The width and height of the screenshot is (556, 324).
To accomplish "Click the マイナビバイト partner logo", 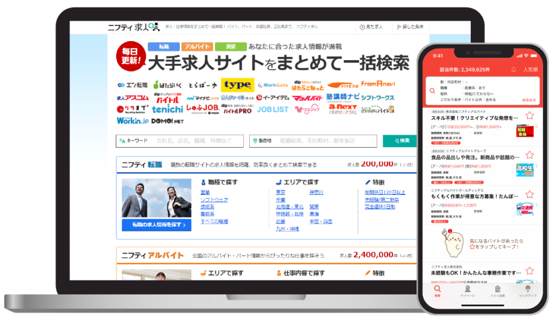I will pyautogui.click(x=203, y=98).
